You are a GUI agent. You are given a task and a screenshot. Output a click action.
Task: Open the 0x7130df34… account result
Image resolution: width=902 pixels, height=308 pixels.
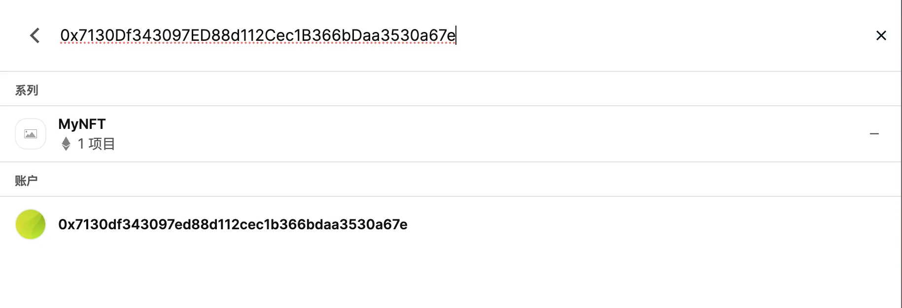233,224
